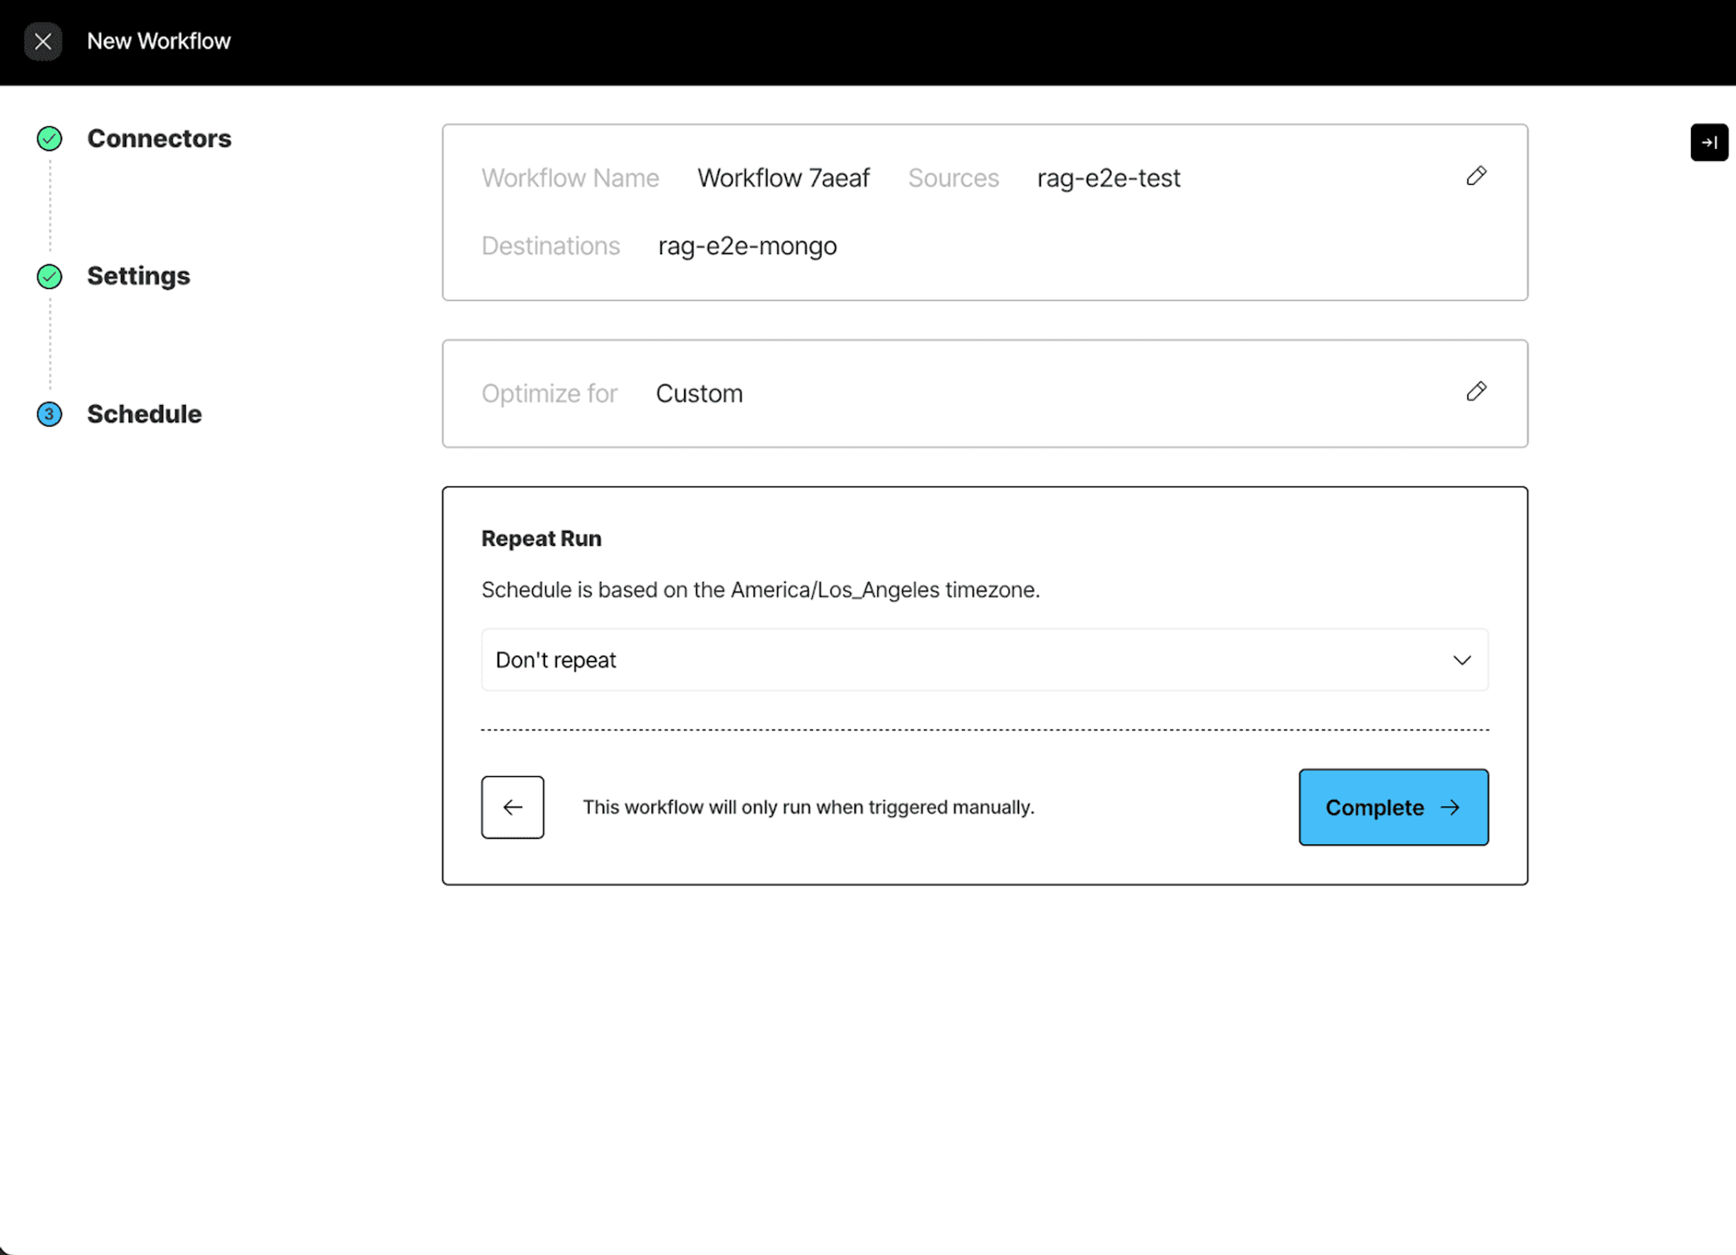Click the rag-e2e-test source value
Image resolution: width=1736 pixels, height=1255 pixels.
(x=1108, y=178)
